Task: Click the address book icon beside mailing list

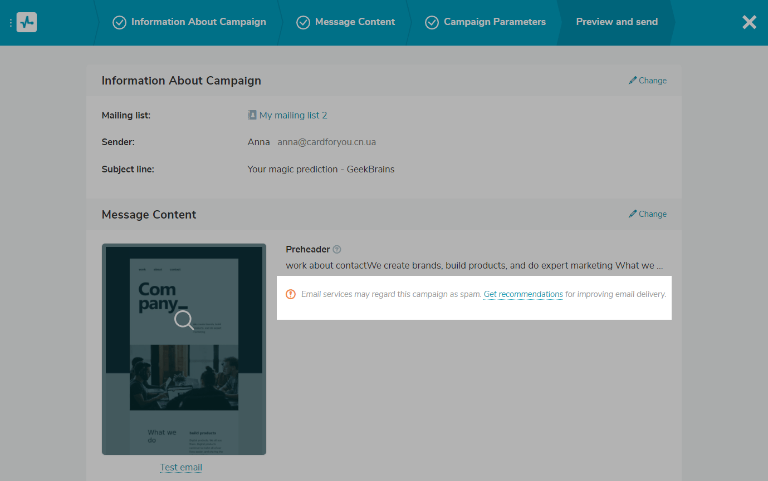Action: point(252,115)
